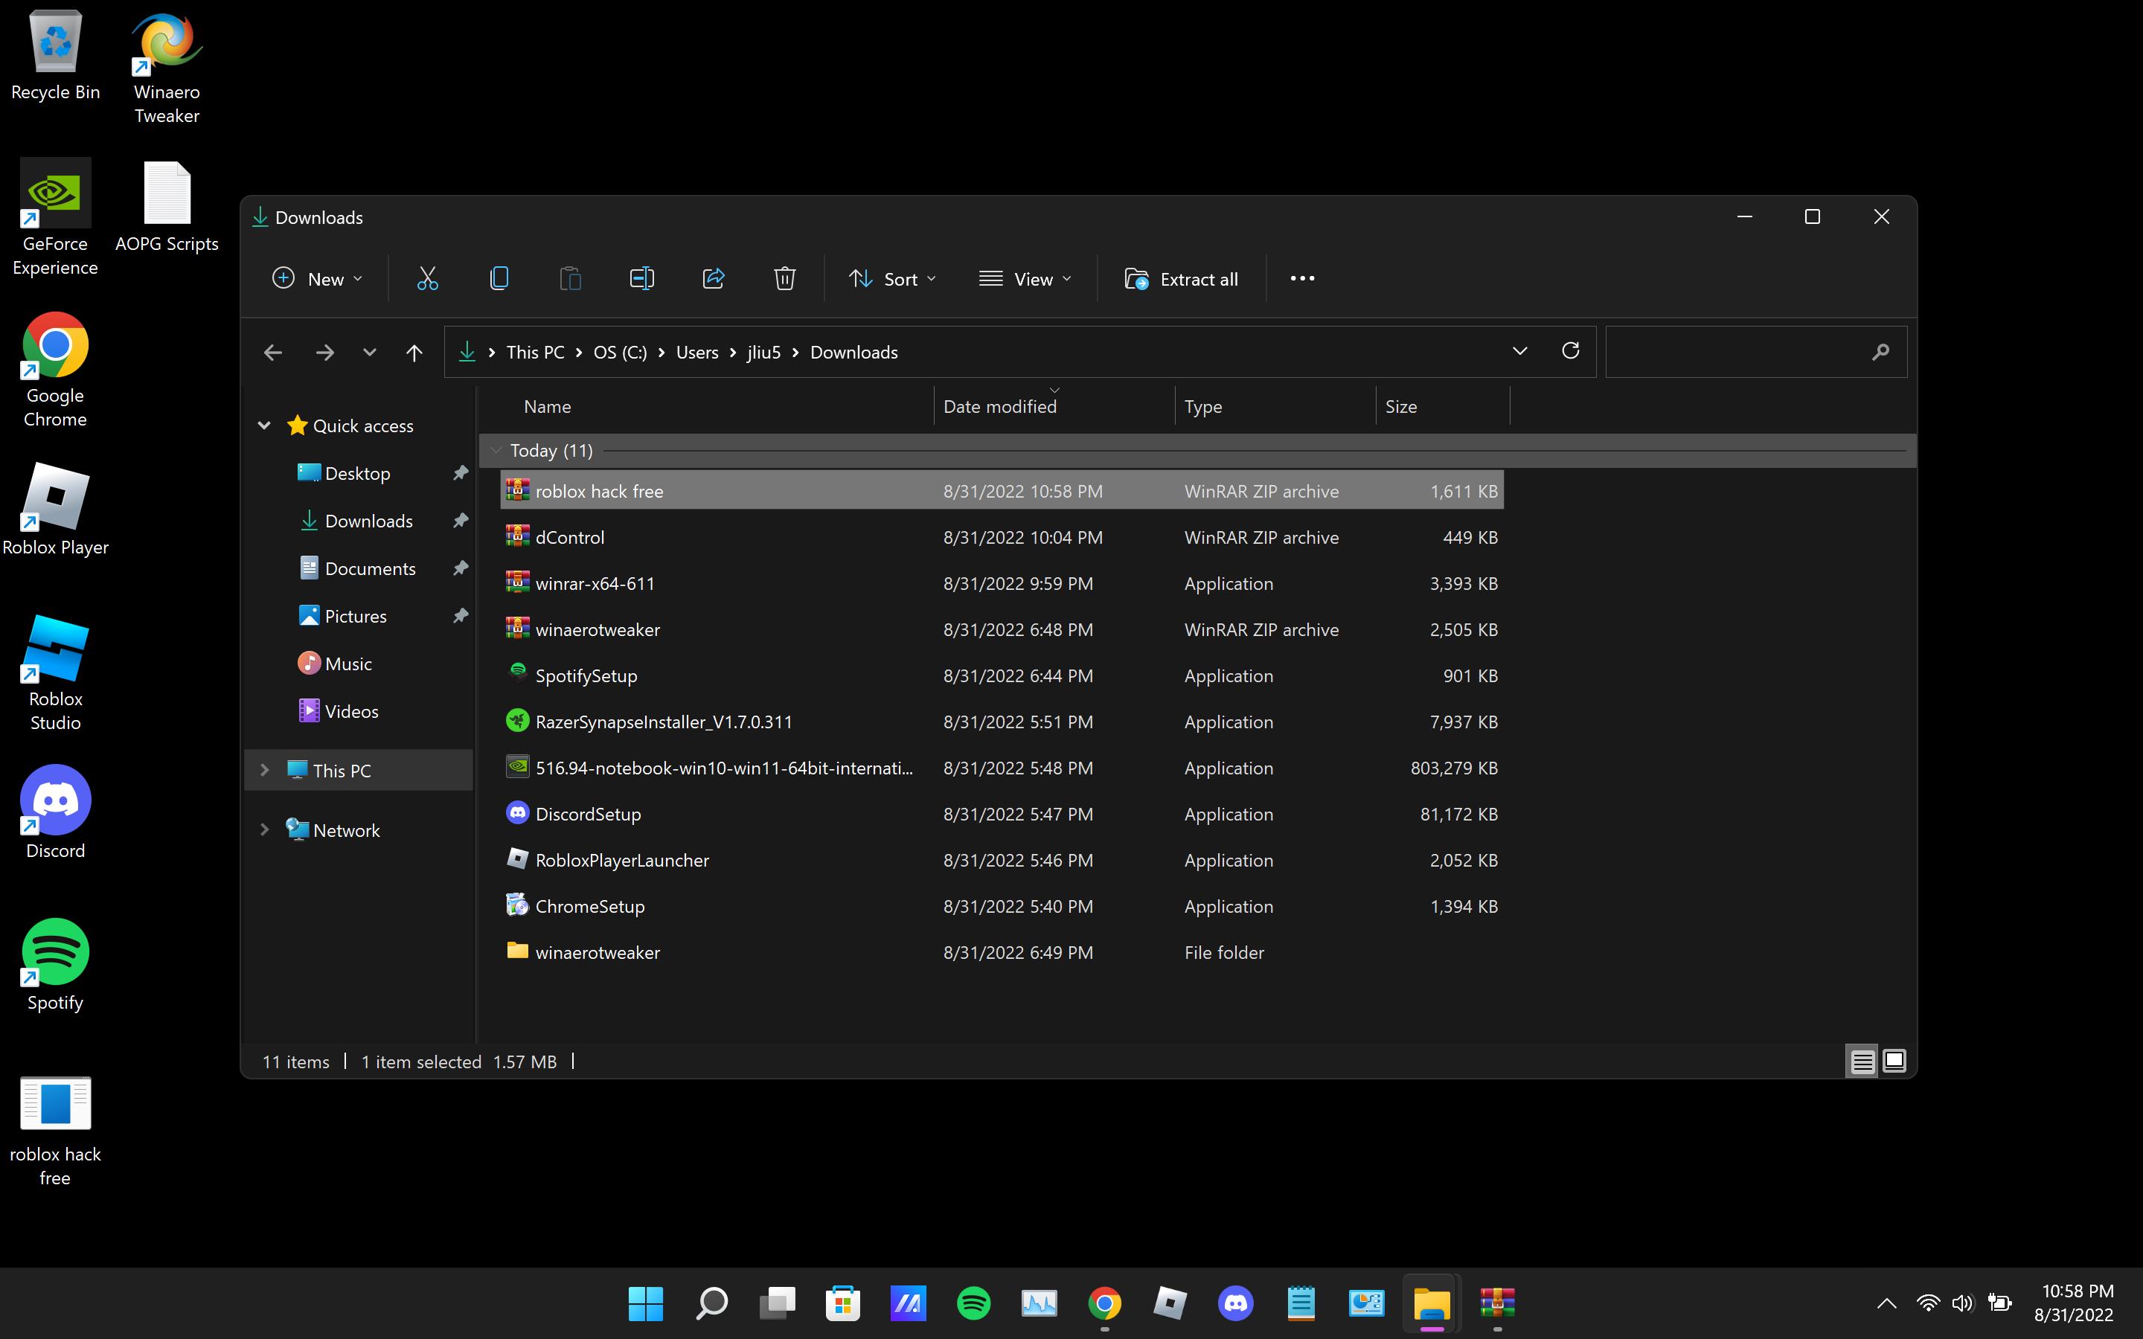
Task: Collapse the Today (11) group
Action: pos(496,451)
